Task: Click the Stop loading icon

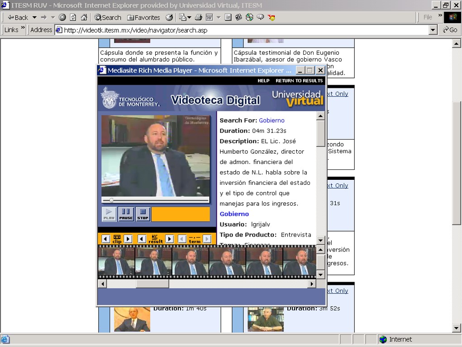Action: coord(62,17)
